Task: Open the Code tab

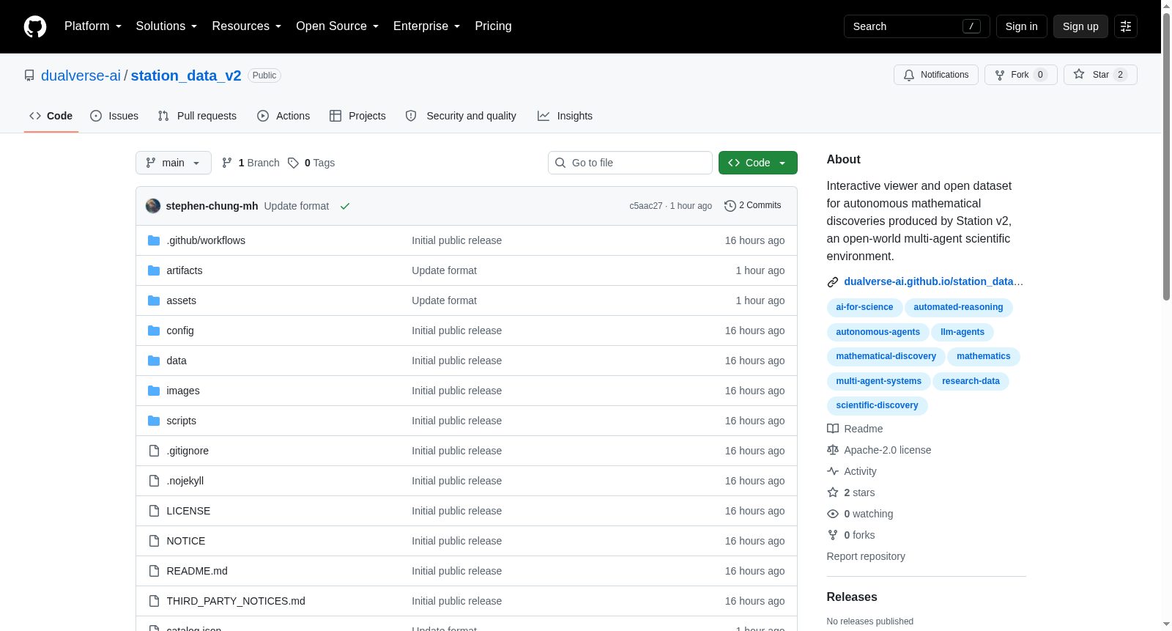Action: [x=51, y=116]
